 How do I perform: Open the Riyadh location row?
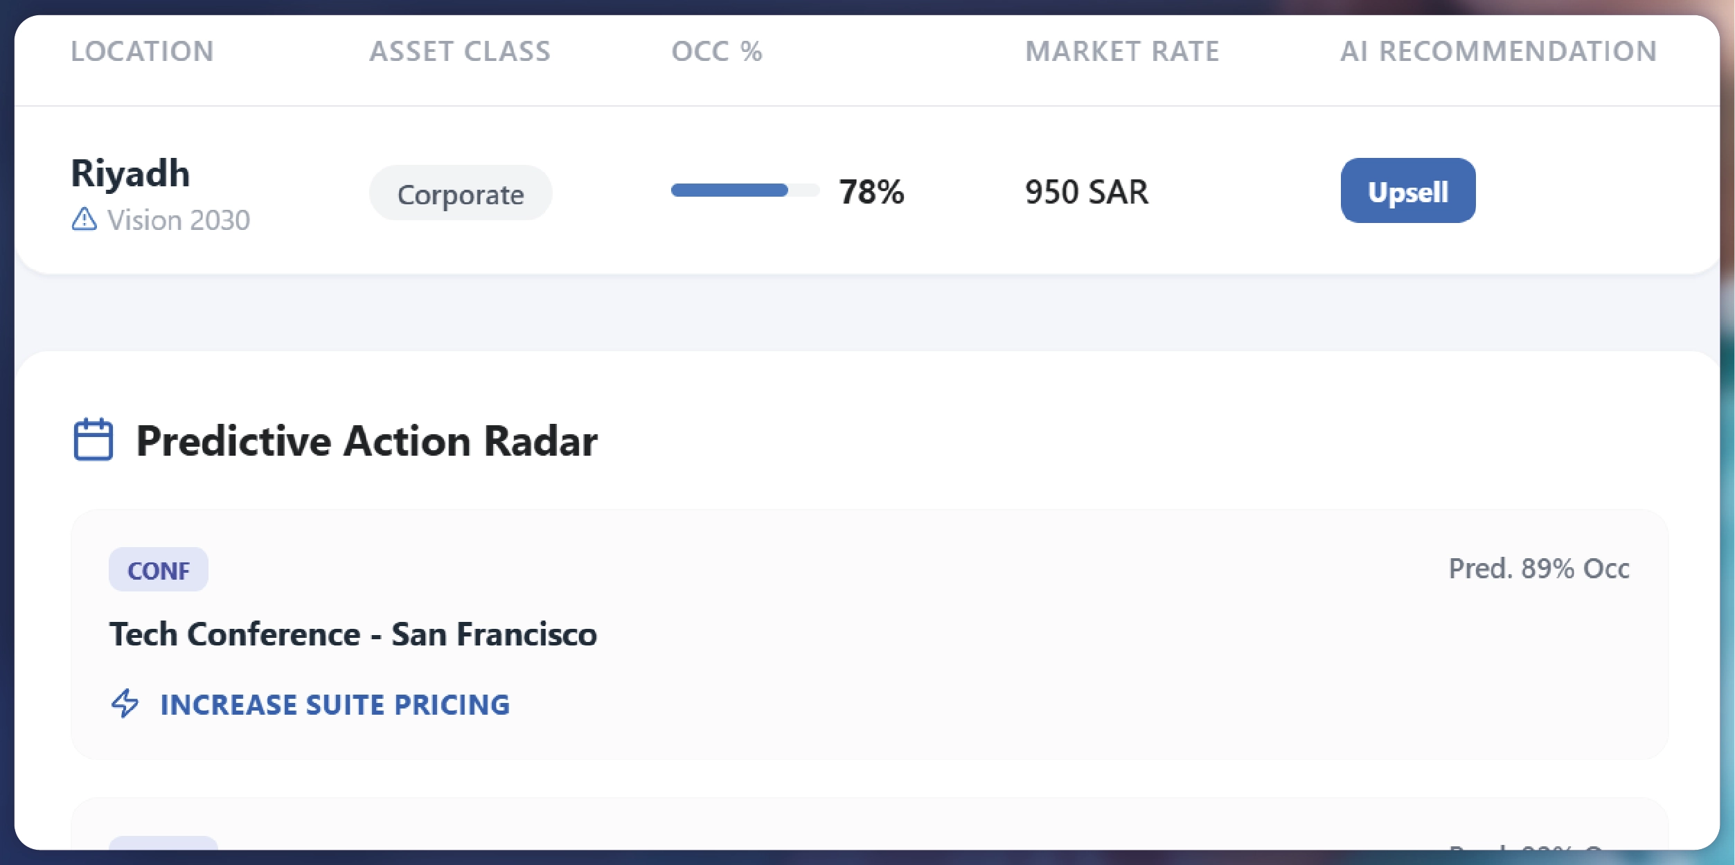coord(131,173)
